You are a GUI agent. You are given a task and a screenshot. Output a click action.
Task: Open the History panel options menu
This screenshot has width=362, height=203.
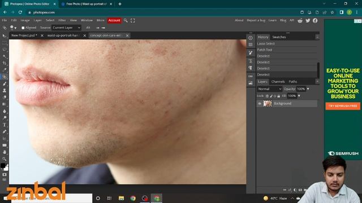[317, 37]
